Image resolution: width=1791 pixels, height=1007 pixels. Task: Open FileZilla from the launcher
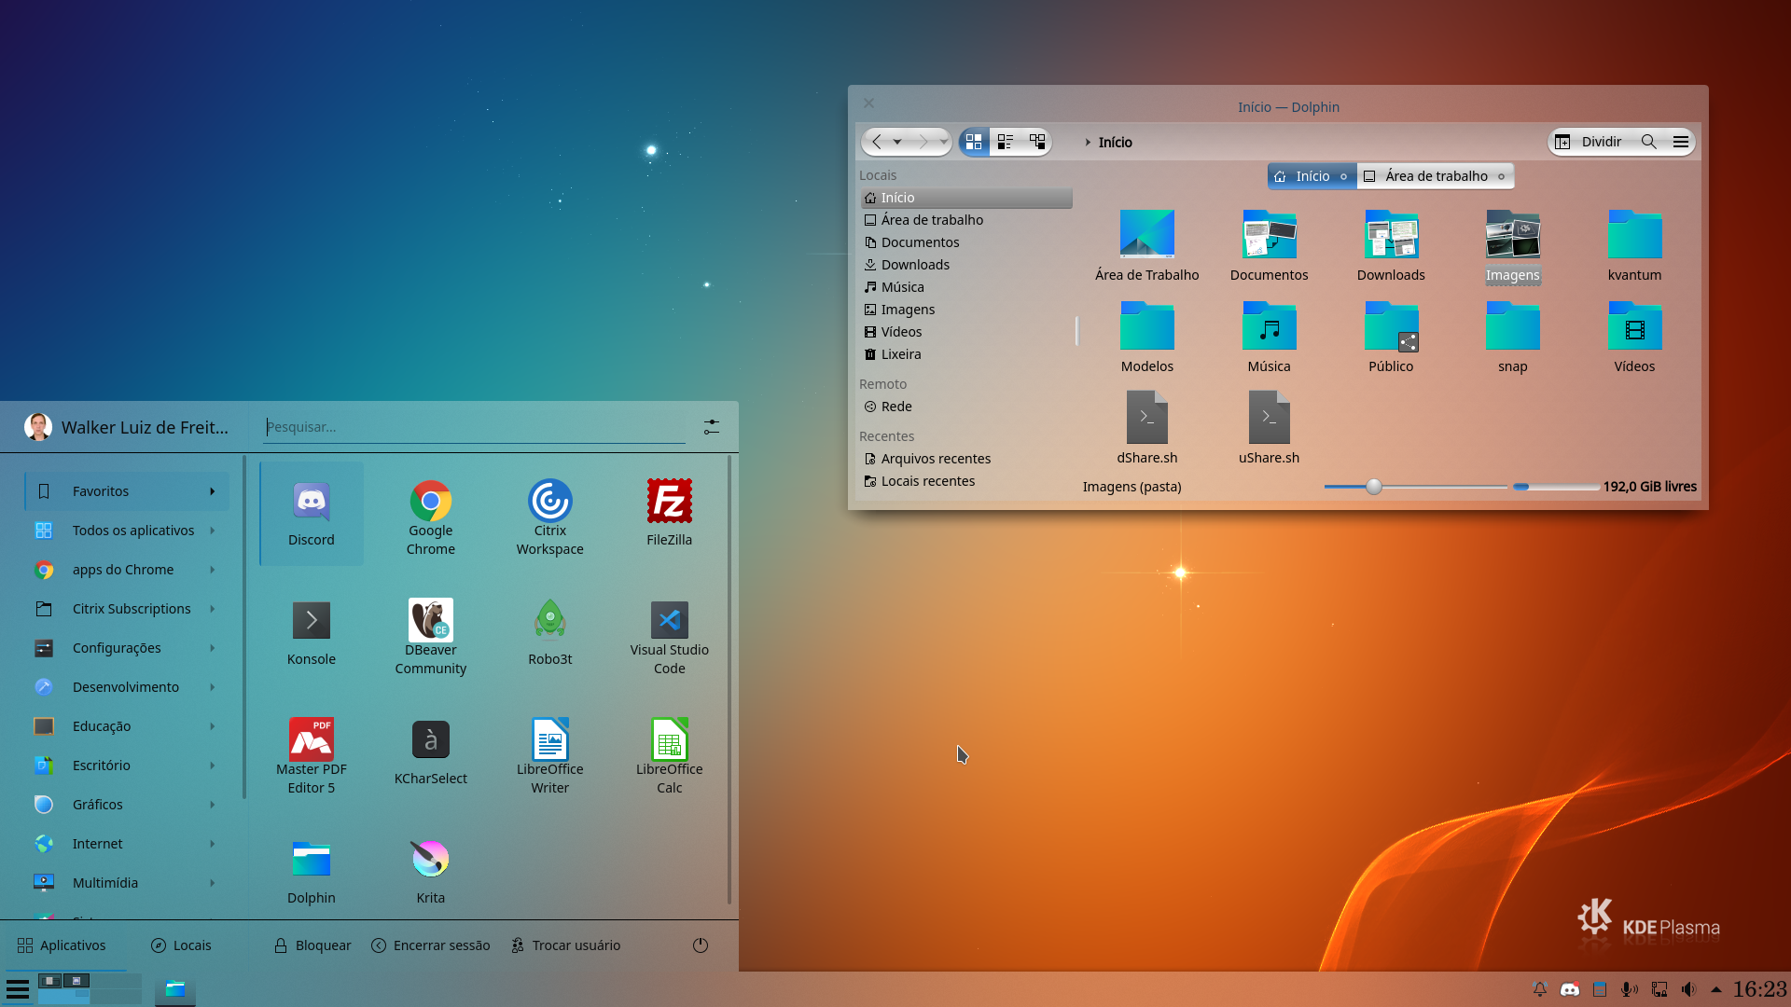pyautogui.click(x=670, y=514)
